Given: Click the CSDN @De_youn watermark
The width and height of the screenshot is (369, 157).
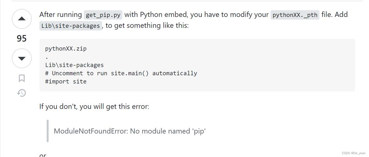Looking at the screenshot, I should pyautogui.click(x=353, y=153).
